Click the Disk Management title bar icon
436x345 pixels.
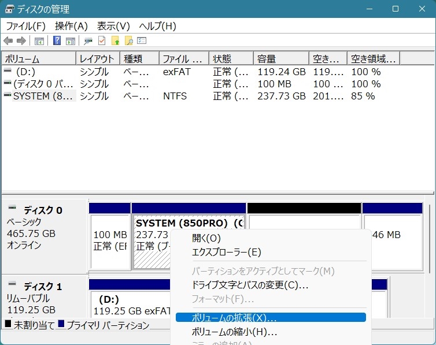pyautogui.click(x=9, y=9)
